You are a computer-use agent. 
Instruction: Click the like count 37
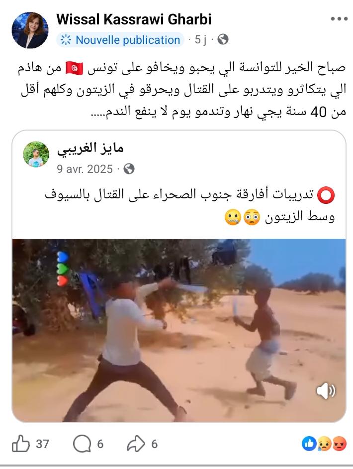click(42, 444)
